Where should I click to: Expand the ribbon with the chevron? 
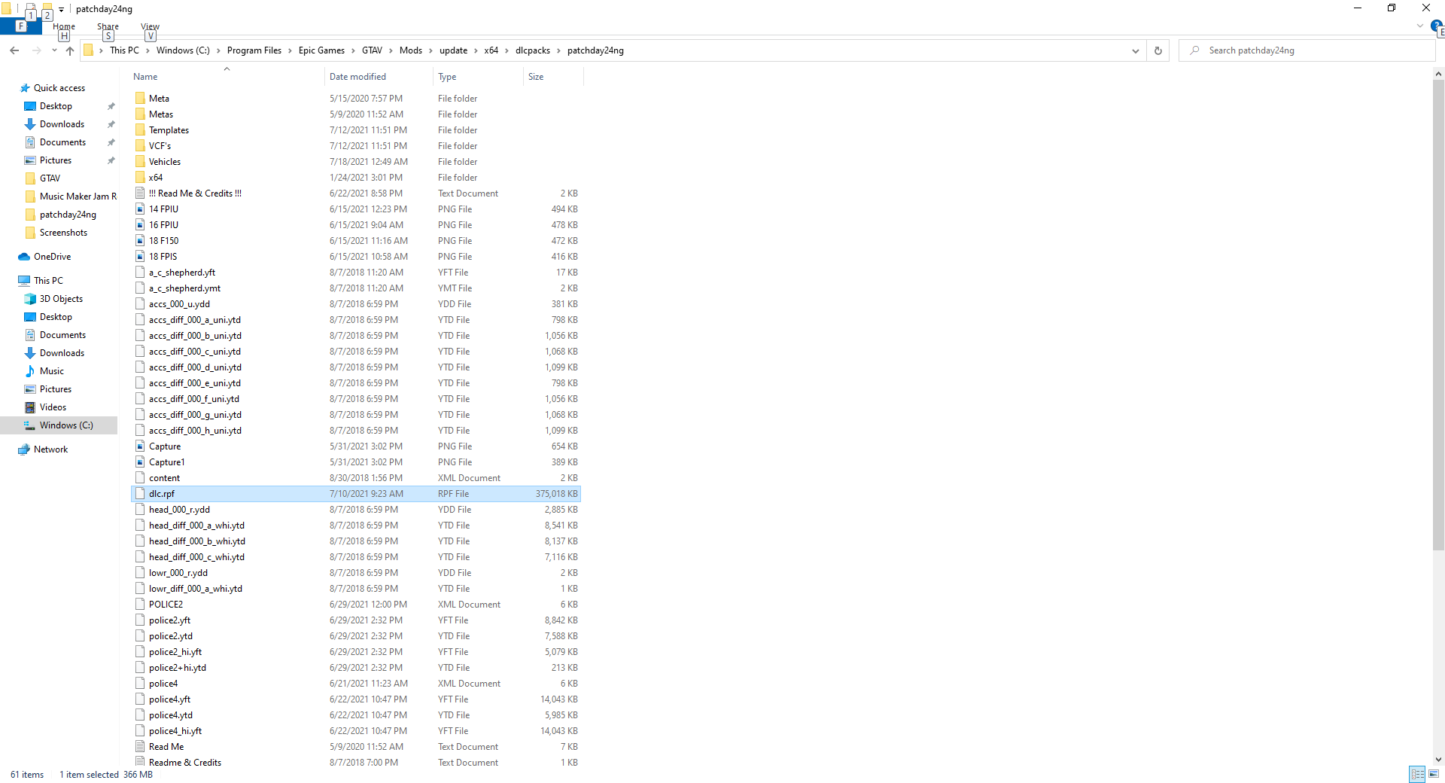coord(1419,26)
